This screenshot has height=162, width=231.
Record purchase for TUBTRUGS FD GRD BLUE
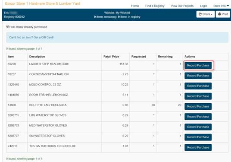(198, 147)
